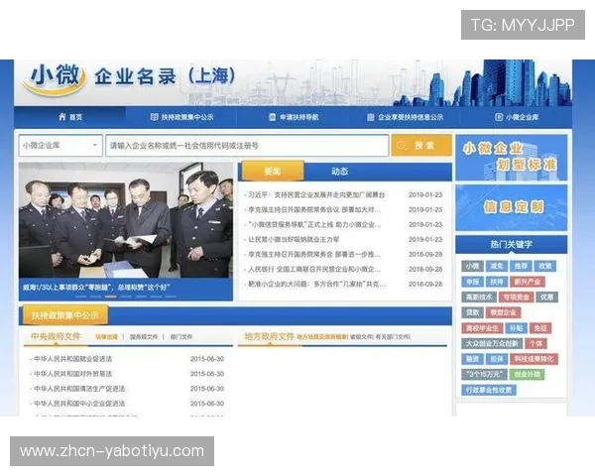Open 申请扶持导航 navigation menu item

click(294, 117)
